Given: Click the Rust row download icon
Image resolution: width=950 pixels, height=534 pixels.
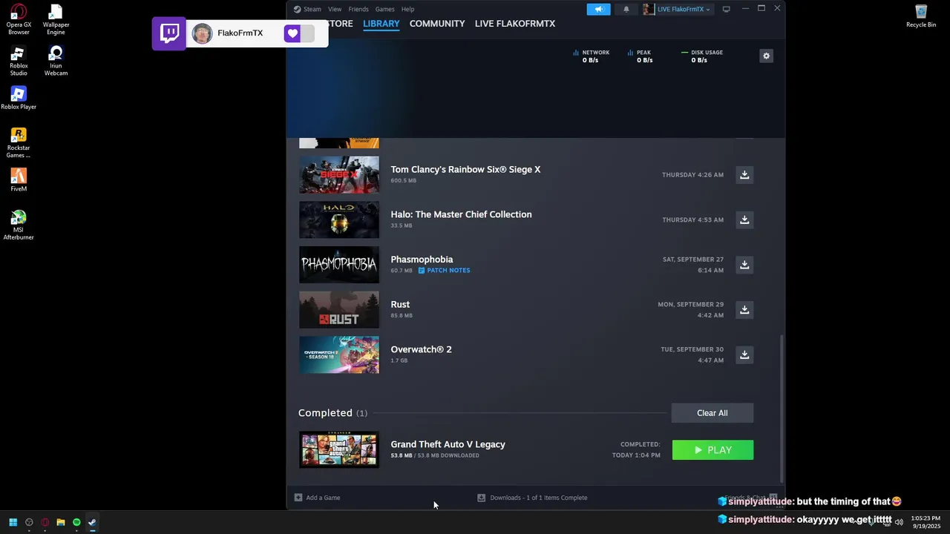Looking at the screenshot, I should tap(744, 310).
